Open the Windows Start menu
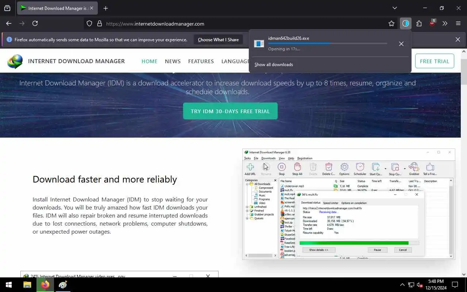The width and height of the screenshot is (467, 292). (x=9, y=285)
